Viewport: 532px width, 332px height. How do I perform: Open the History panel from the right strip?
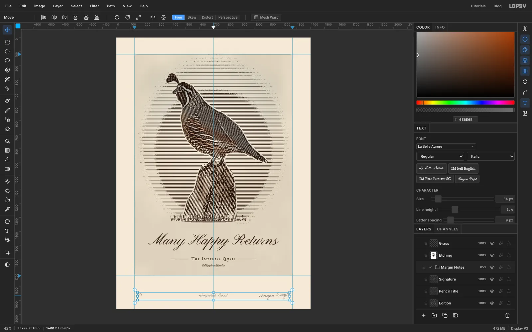tap(525, 82)
